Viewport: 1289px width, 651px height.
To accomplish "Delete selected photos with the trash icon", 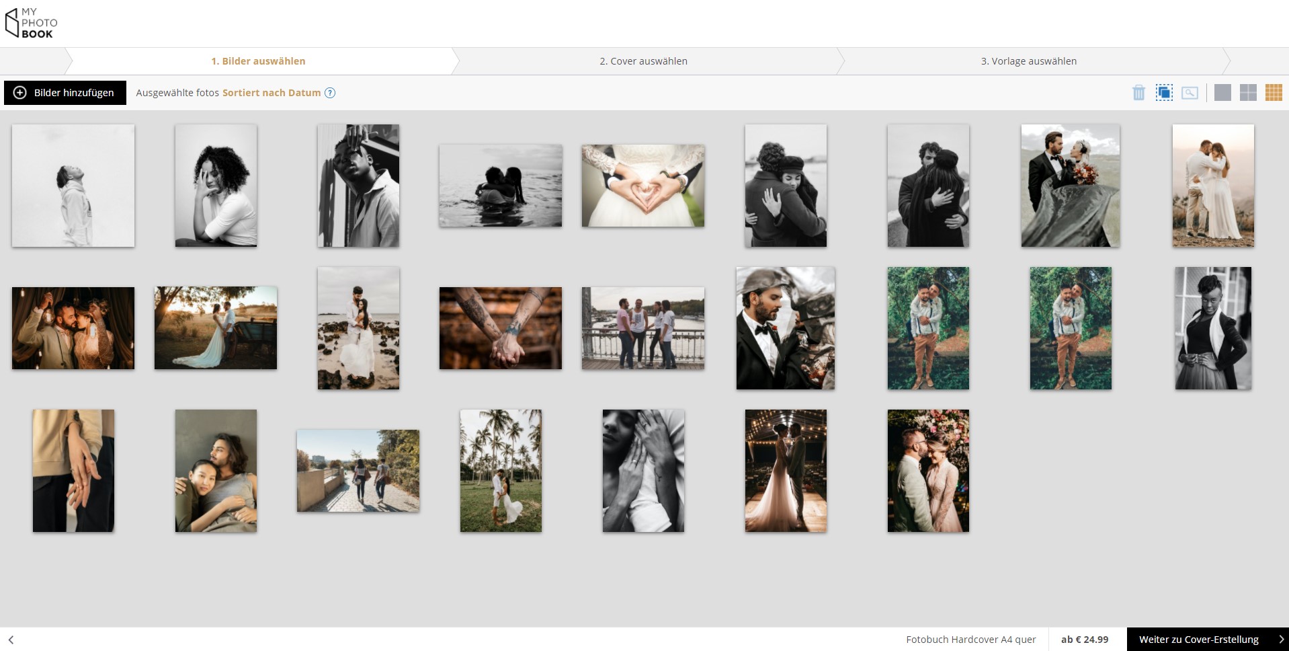I will 1138,93.
